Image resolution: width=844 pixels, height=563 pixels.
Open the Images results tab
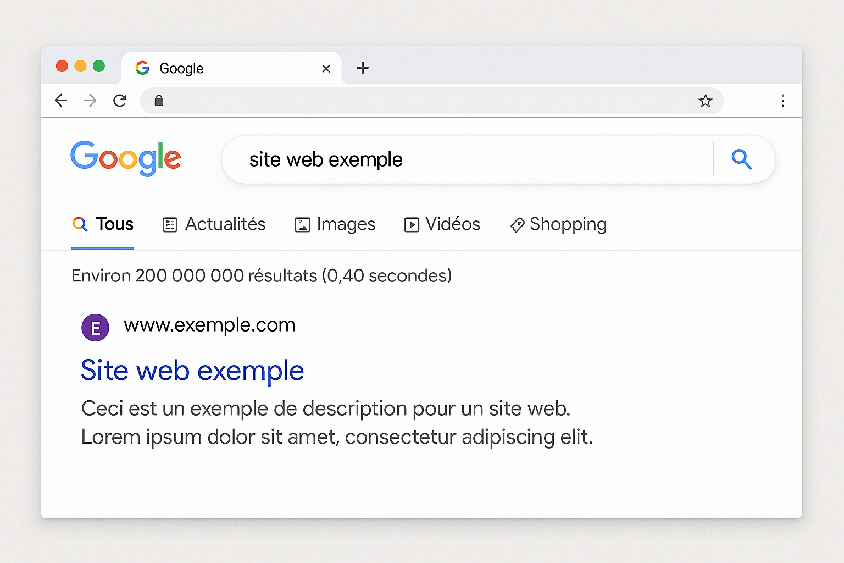(335, 224)
